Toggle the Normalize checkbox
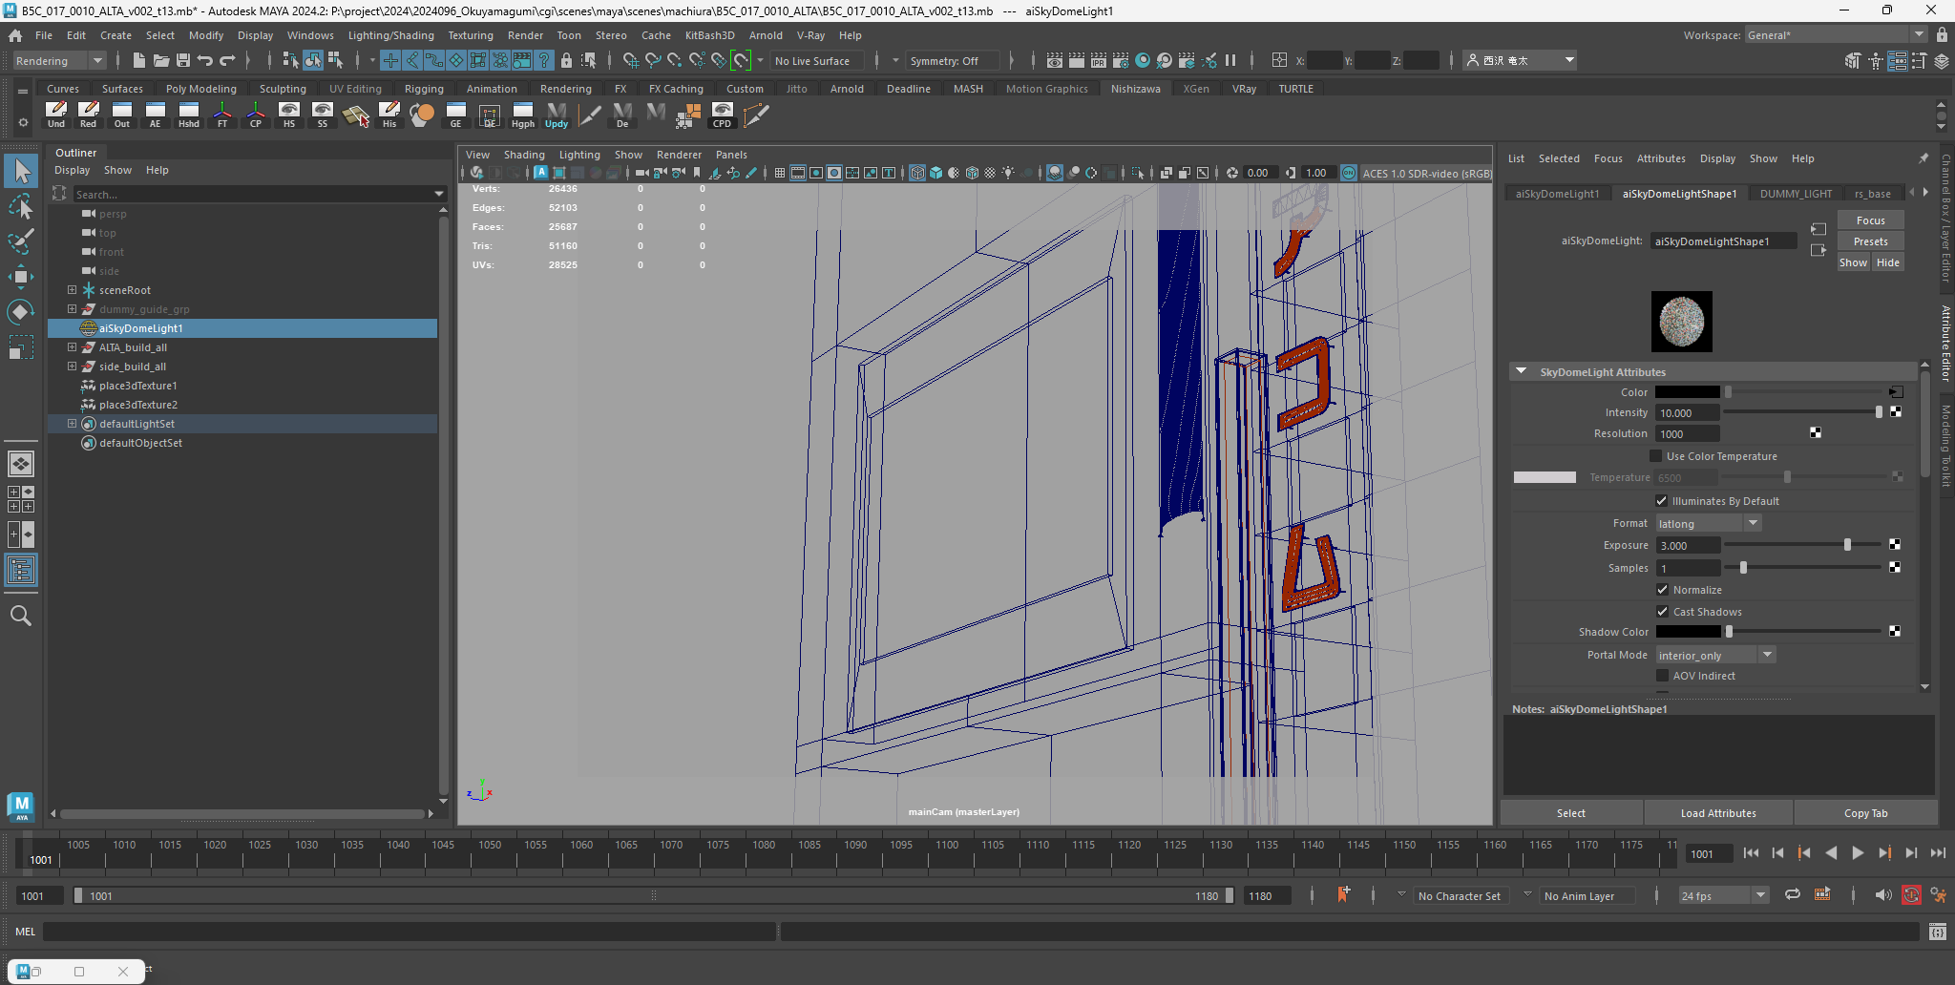 pos(1662,590)
